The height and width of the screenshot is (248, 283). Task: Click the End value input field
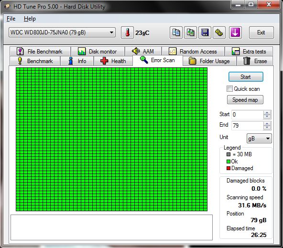tap(247, 125)
